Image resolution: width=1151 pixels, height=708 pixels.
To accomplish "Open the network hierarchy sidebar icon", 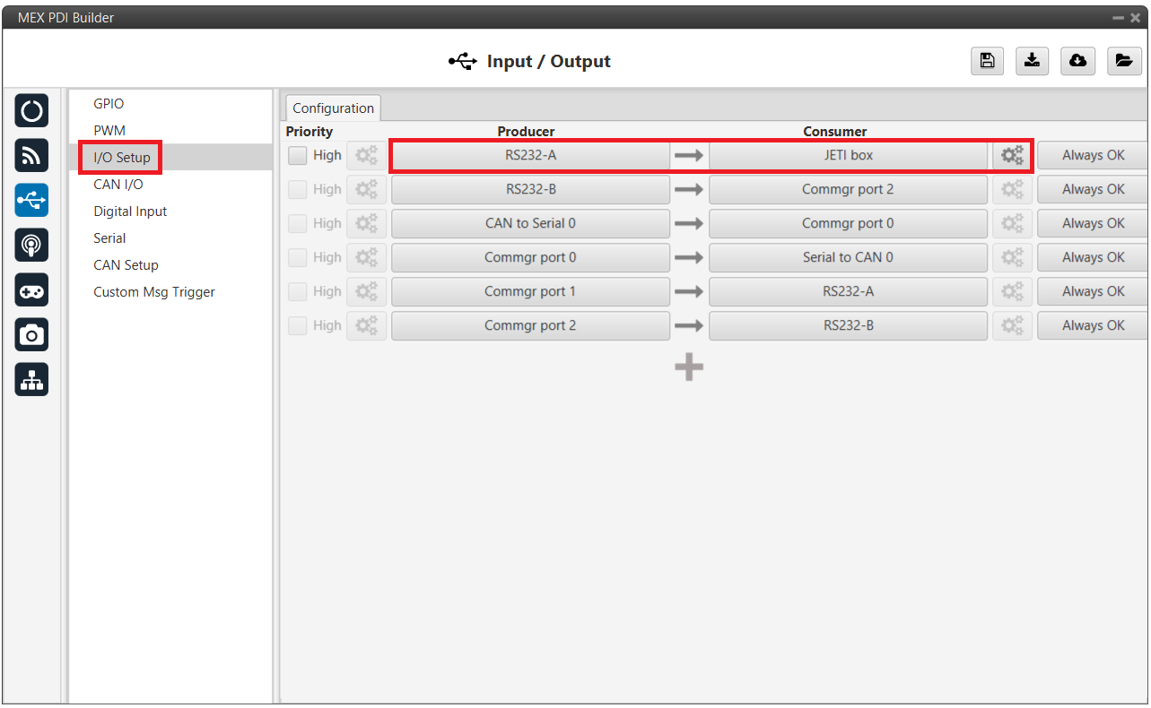I will pos(31,380).
